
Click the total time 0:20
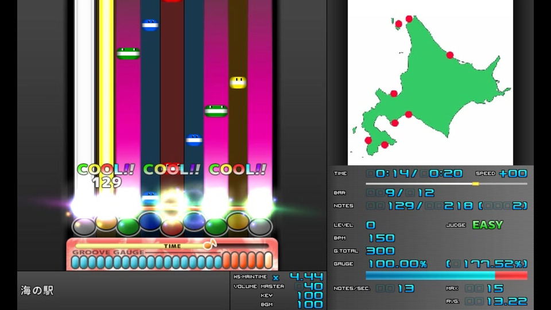point(447,173)
